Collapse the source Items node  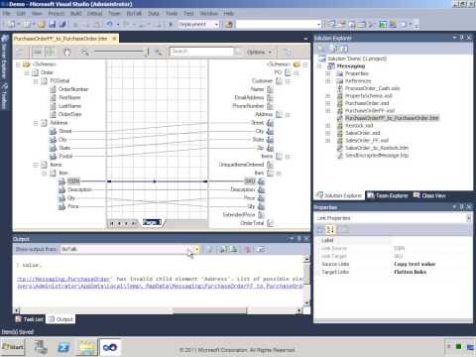click(36, 165)
